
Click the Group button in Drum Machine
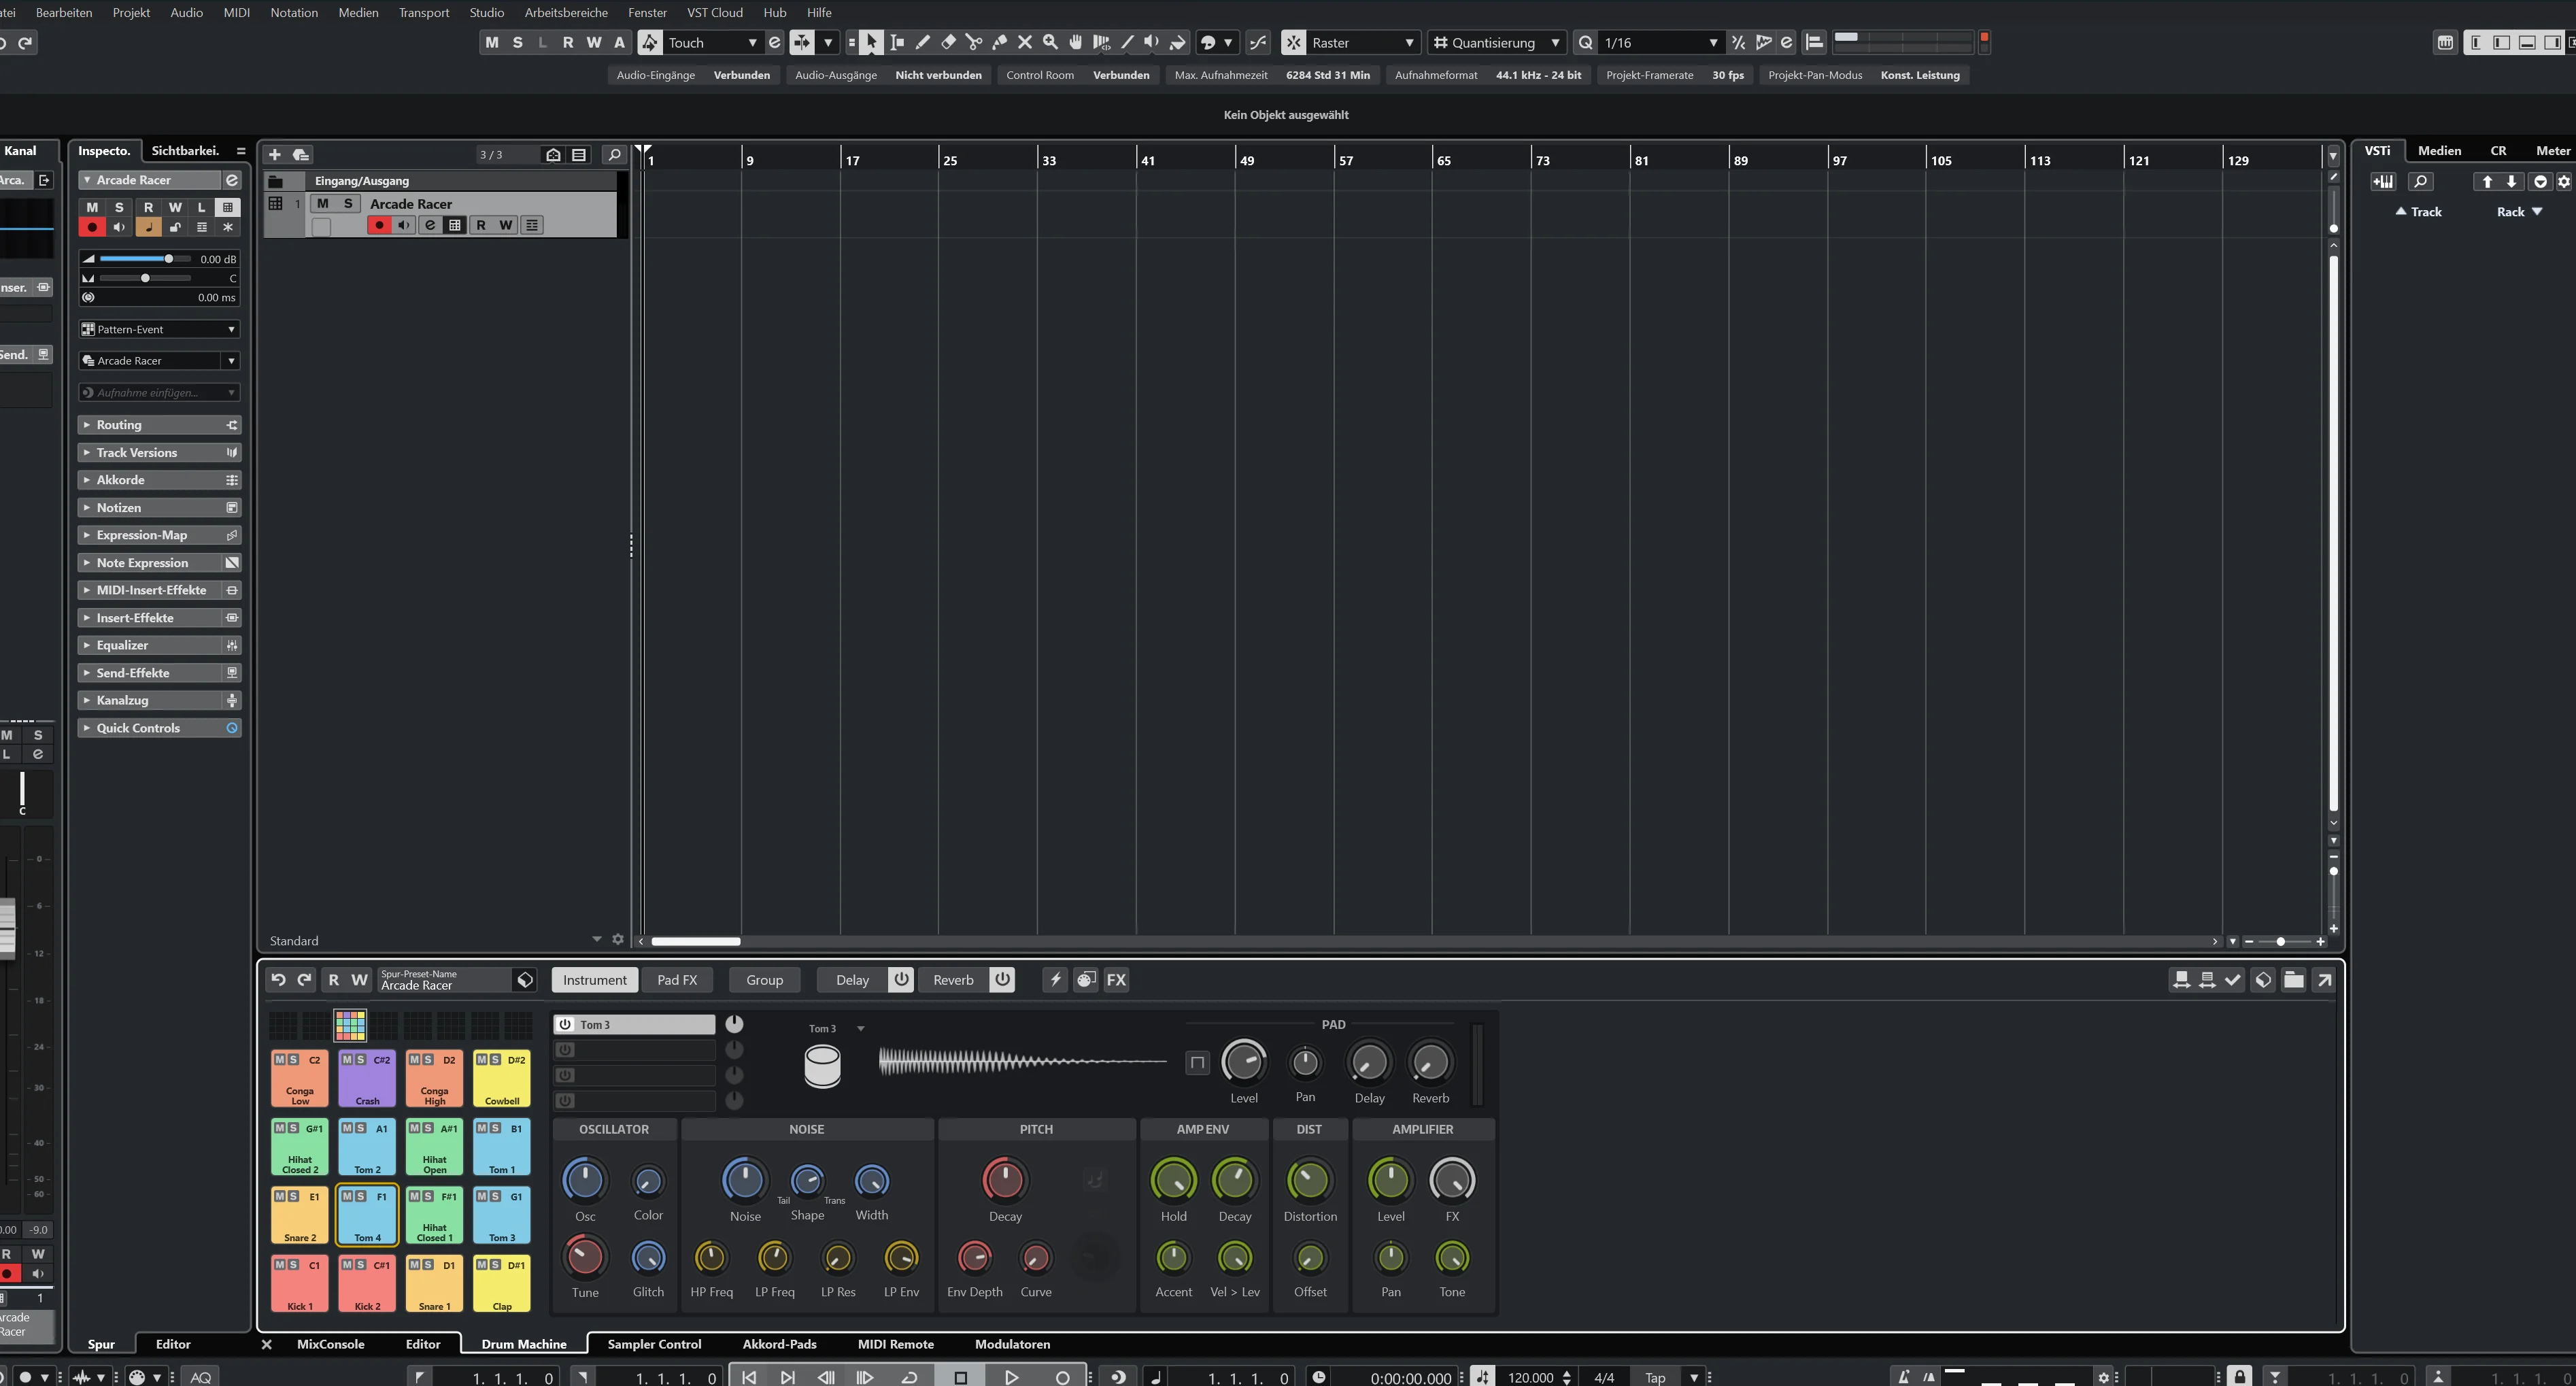coord(764,980)
